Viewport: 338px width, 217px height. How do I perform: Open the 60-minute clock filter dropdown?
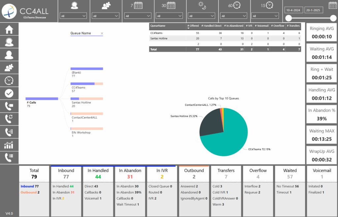(234, 16)
